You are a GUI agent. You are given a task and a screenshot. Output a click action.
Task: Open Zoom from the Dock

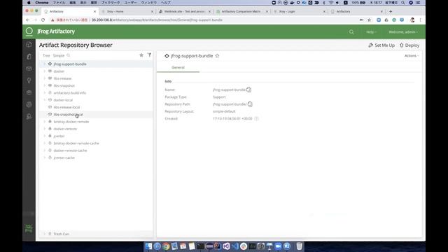pos(278,246)
